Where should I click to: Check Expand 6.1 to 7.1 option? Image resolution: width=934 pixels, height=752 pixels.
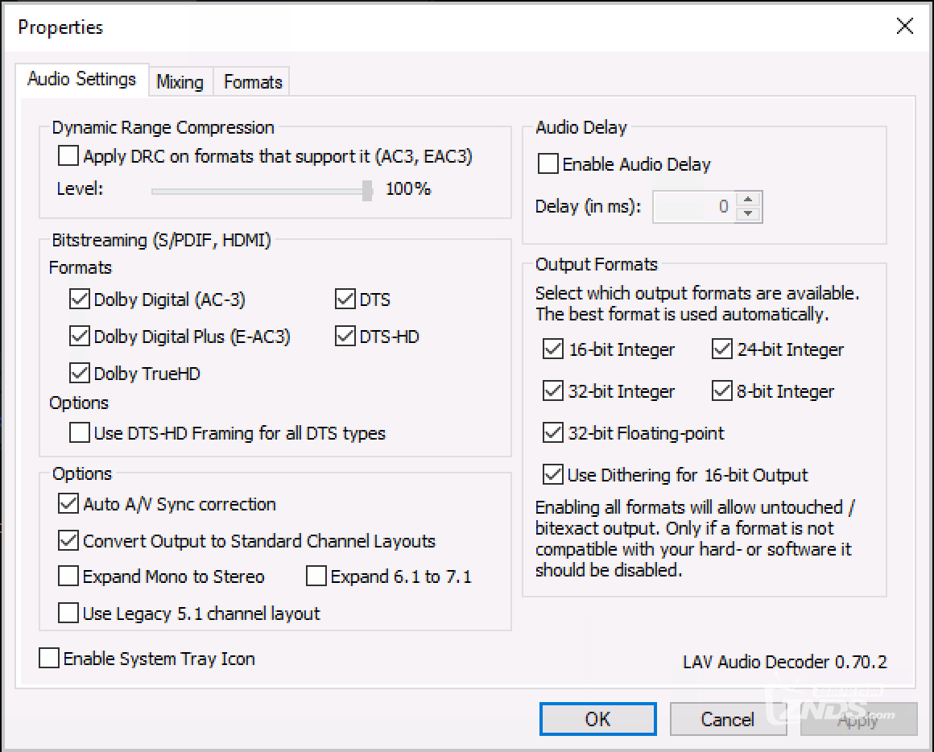(316, 577)
